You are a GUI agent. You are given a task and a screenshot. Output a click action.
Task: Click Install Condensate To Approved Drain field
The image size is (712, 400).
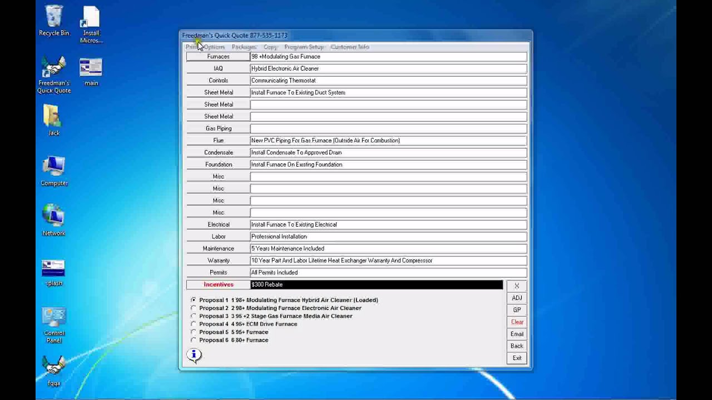coord(388,152)
